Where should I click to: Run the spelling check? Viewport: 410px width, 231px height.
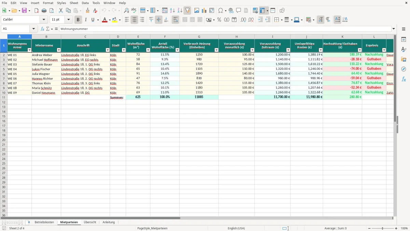click(x=134, y=11)
